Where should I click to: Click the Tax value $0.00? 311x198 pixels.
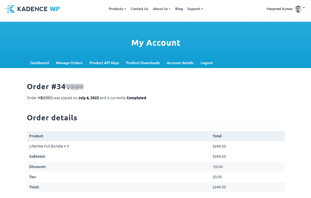tap(217, 177)
